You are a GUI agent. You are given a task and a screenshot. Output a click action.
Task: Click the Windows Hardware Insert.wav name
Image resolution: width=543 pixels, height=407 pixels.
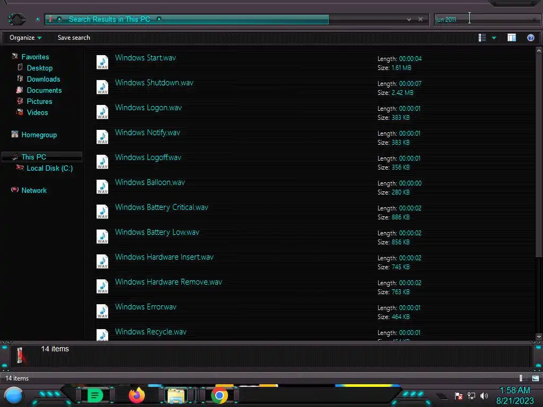point(164,257)
